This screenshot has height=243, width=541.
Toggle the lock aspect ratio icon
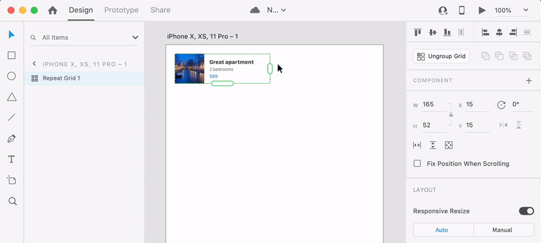click(451, 115)
